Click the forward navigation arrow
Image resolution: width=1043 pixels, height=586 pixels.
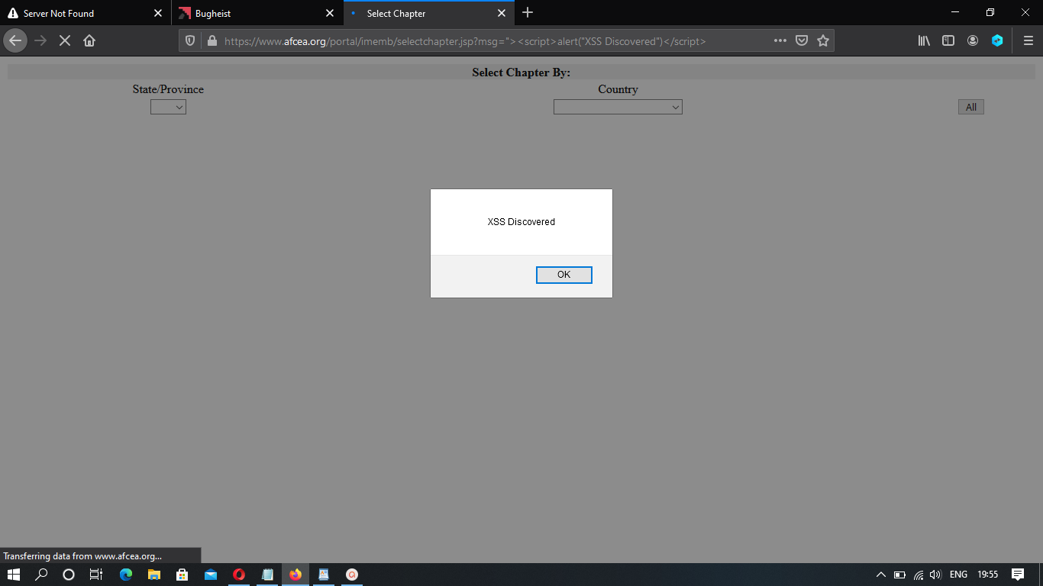[40, 40]
